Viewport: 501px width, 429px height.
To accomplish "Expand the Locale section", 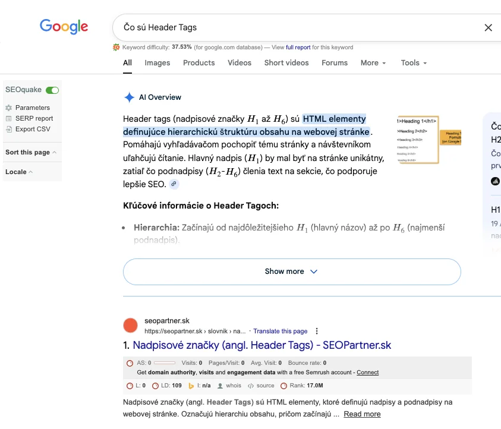I will point(19,172).
